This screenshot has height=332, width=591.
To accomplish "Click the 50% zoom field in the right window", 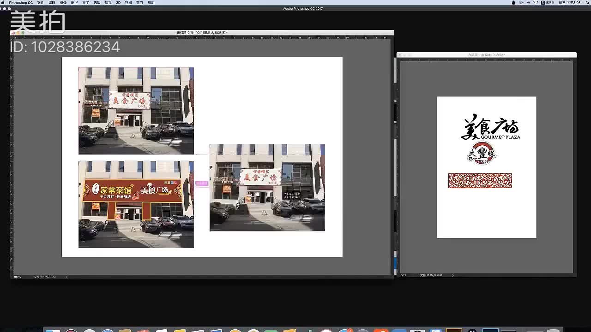I will pos(404,275).
